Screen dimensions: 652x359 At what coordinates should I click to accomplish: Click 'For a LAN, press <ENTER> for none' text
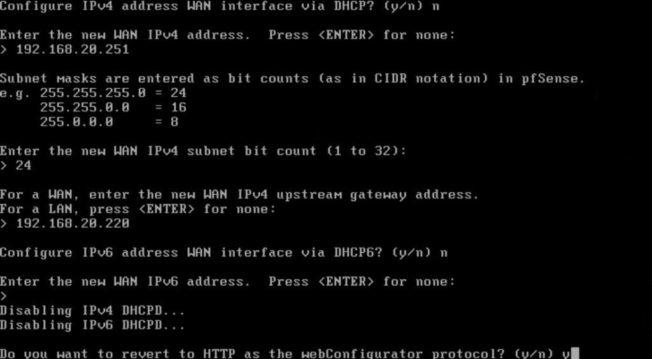pyautogui.click(x=138, y=209)
